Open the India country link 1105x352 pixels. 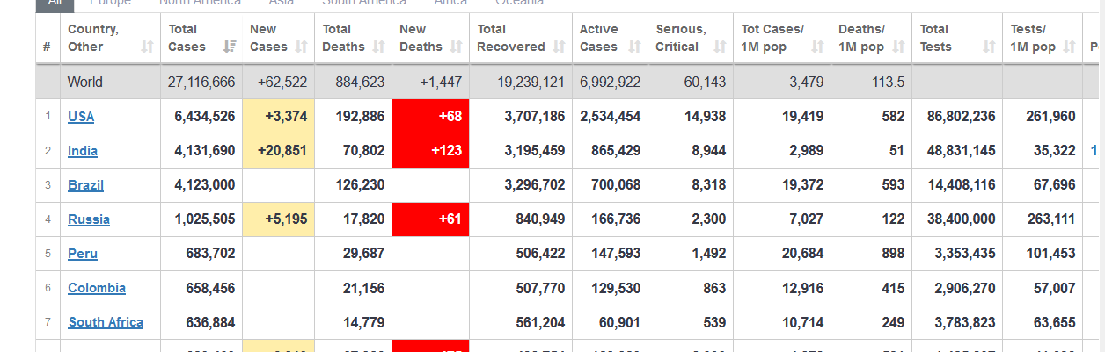pos(83,151)
